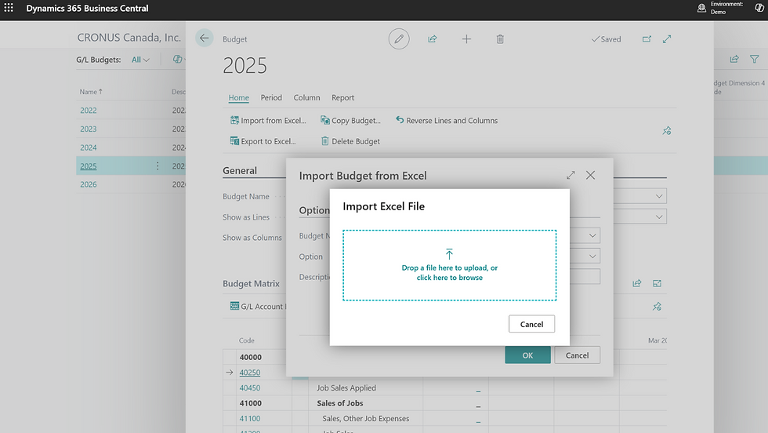
Task: Click the filter funnel icon on the list page
Action: (x=754, y=59)
